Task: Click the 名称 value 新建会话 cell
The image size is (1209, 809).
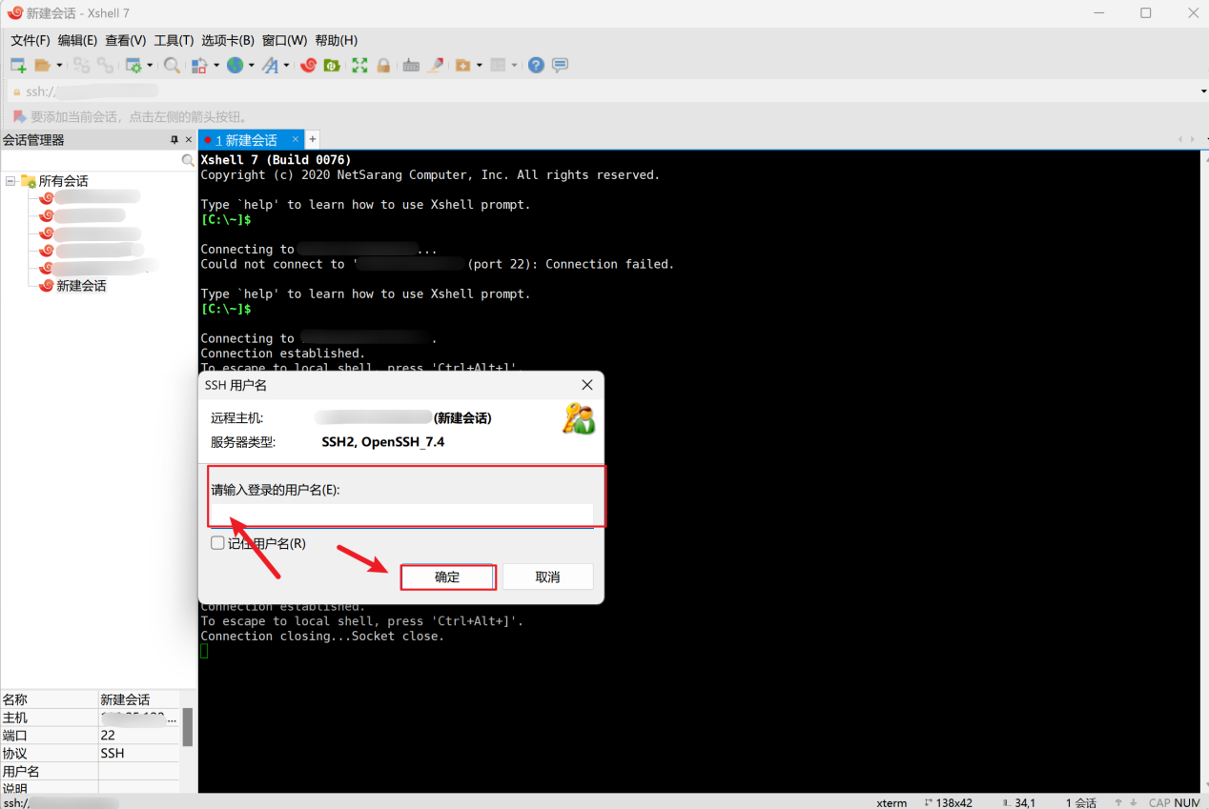Action: [x=139, y=699]
